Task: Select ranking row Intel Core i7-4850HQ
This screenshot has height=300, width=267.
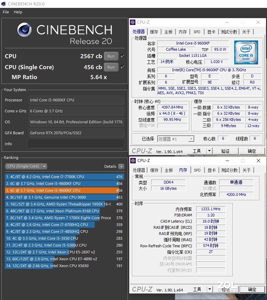Action: [64, 232]
